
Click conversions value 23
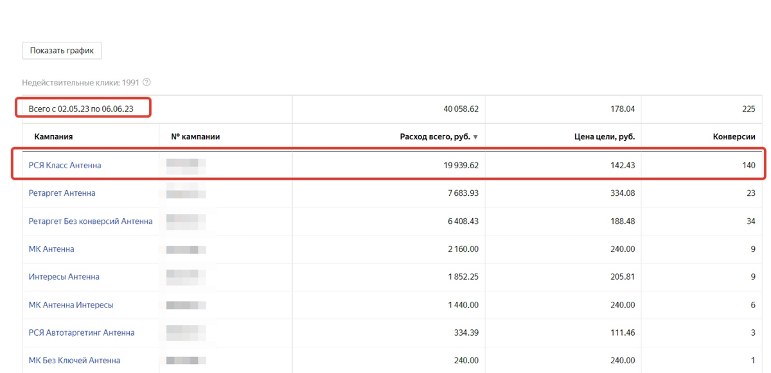750,193
